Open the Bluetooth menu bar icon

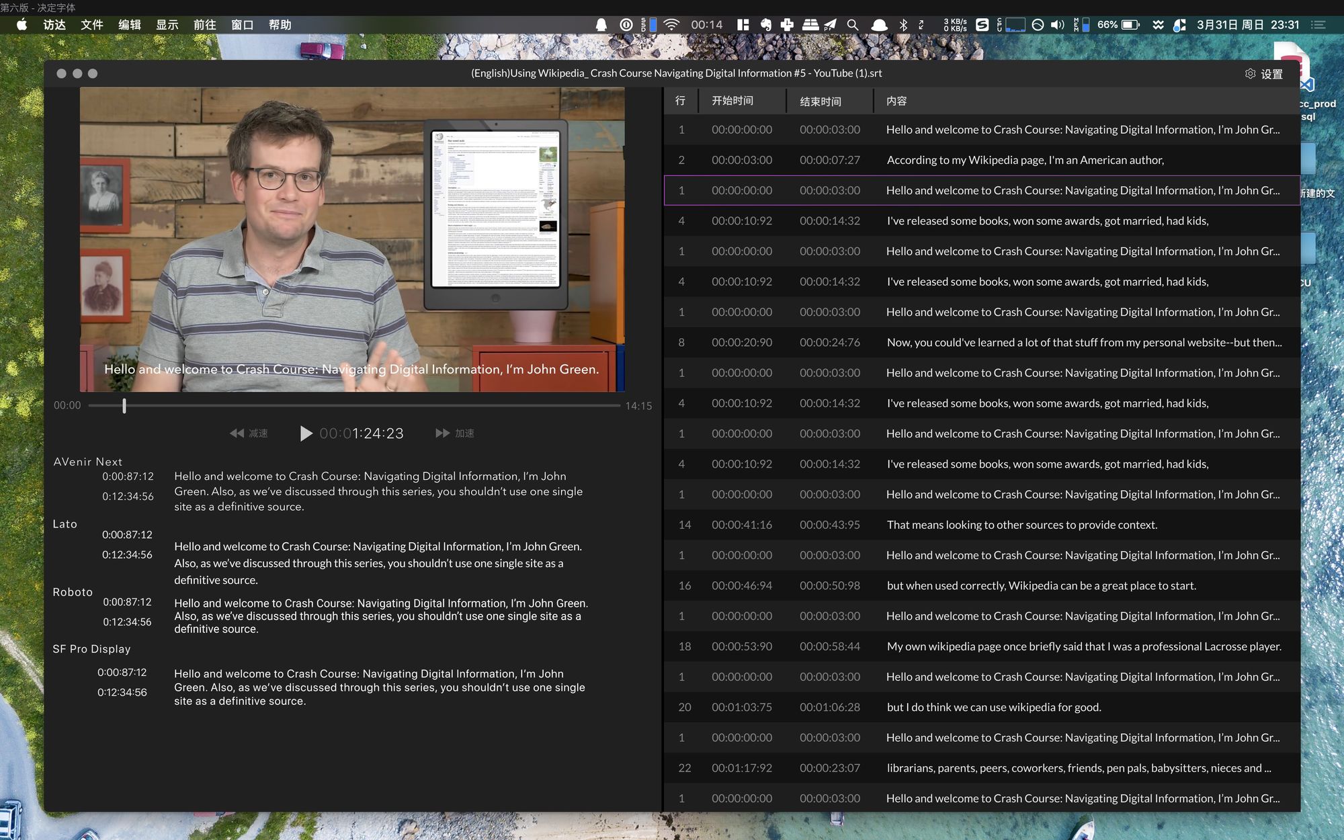point(903,25)
